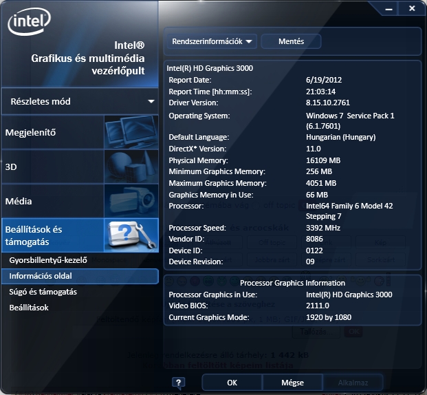This screenshot has height=395, width=427.
Task: Click the Intel(R) HD Graphics 3000 heading
Action: click(x=210, y=68)
